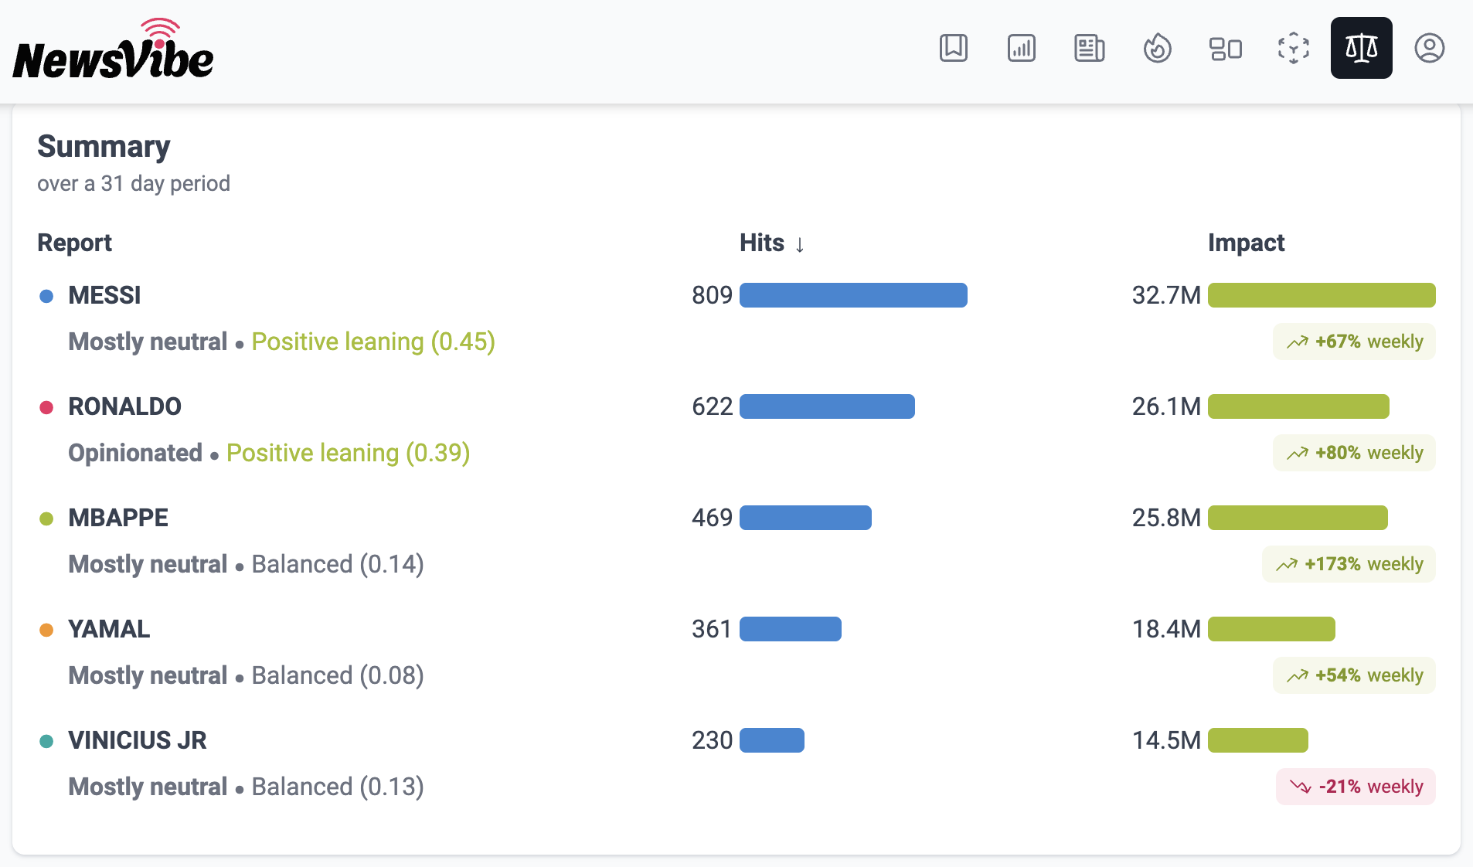Click the NewsVibe logo
This screenshot has width=1473, height=867.
pyautogui.click(x=113, y=49)
